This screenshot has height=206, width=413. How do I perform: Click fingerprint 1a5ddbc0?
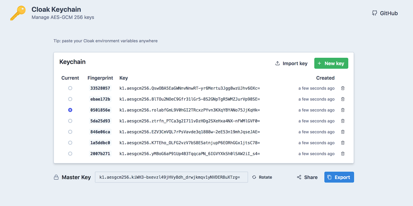[100, 143]
